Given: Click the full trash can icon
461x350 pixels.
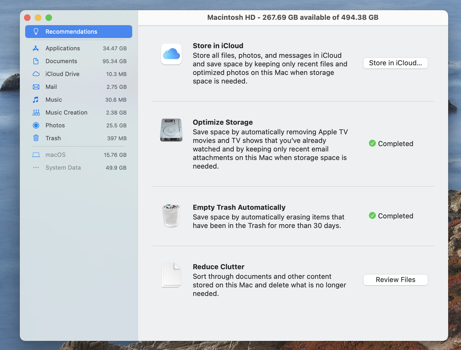Looking at the screenshot, I should click(171, 215).
